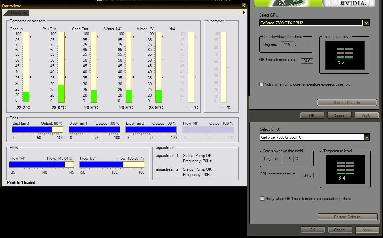383x238 pixels.
Task: Click the Temperature level display for GPU1
Action: (x=345, y=169)
